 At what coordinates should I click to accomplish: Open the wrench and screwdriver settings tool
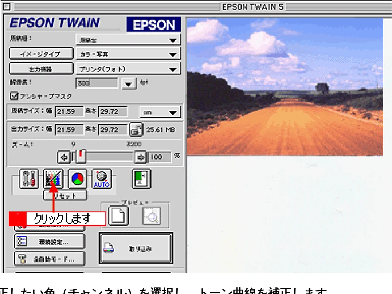[29, 179]
